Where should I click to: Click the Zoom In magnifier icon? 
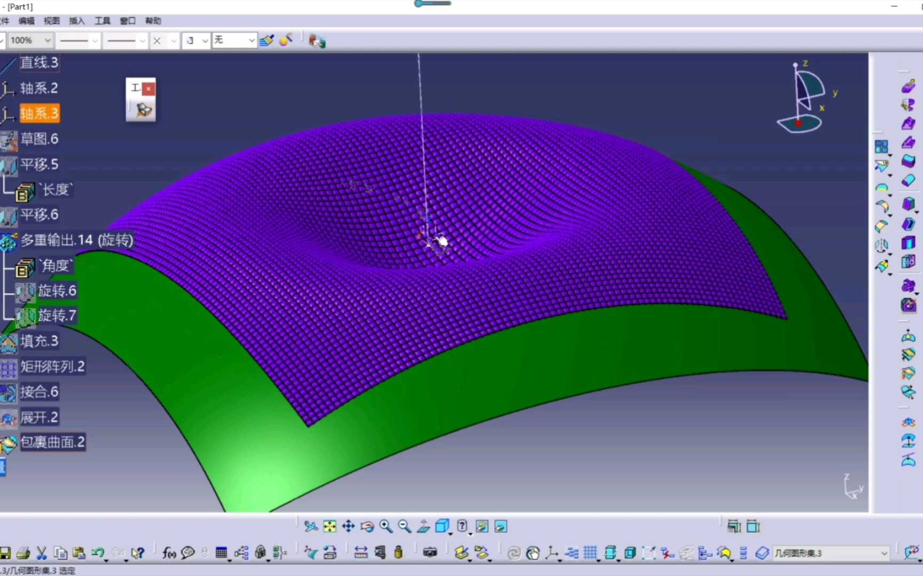pyautogui.click(x=386, y=527)
